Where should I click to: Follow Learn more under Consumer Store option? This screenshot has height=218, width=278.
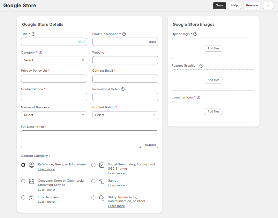46,190
